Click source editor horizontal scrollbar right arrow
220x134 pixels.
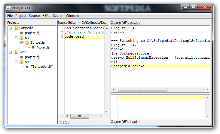(102, 116)
